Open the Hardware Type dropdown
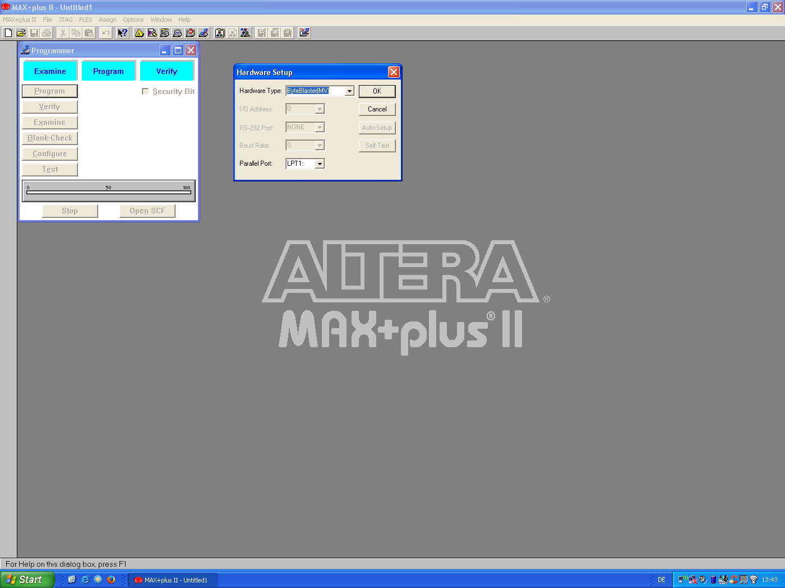Viewport: 785px width, 588px height. point(349,91)
